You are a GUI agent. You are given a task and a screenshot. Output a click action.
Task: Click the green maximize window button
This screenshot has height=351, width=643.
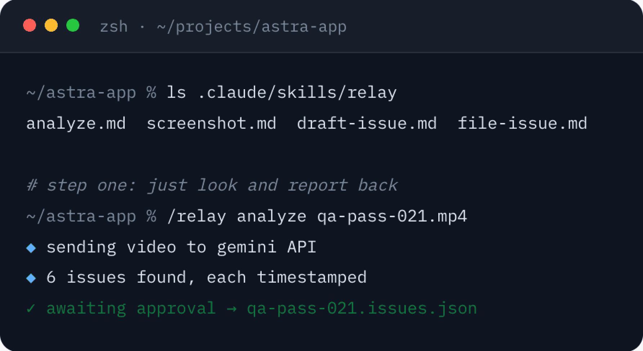73,26
